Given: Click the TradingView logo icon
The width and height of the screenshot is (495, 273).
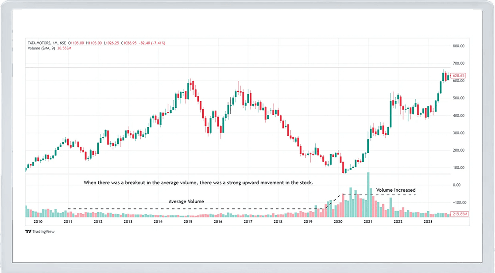Looking at the screenshot, I should [x=28, y=231].
